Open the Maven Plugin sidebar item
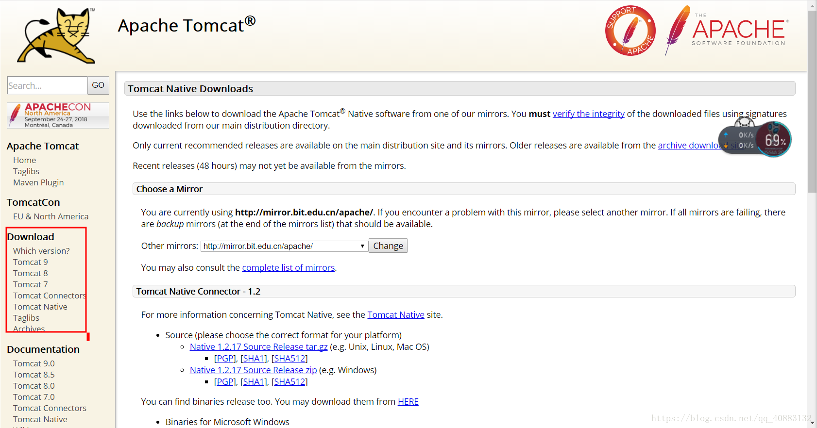 (38, 182)
